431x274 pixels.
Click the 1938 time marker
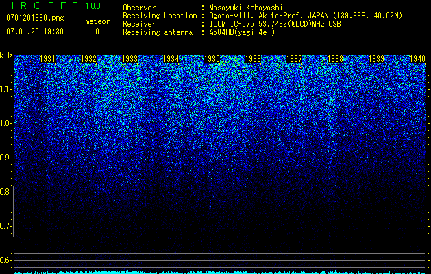[335, 59]
